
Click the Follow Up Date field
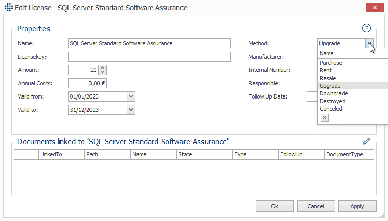point(312,96)
